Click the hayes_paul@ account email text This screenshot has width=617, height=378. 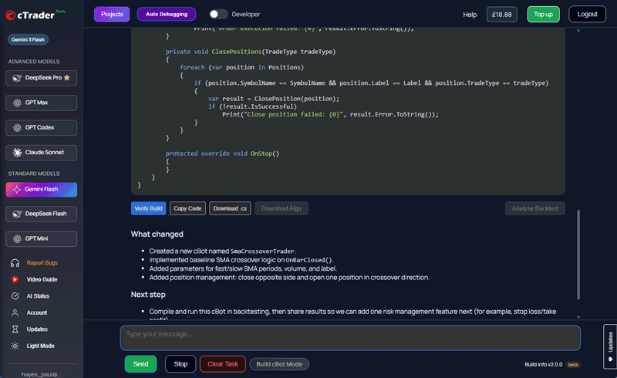coord(42,374)
